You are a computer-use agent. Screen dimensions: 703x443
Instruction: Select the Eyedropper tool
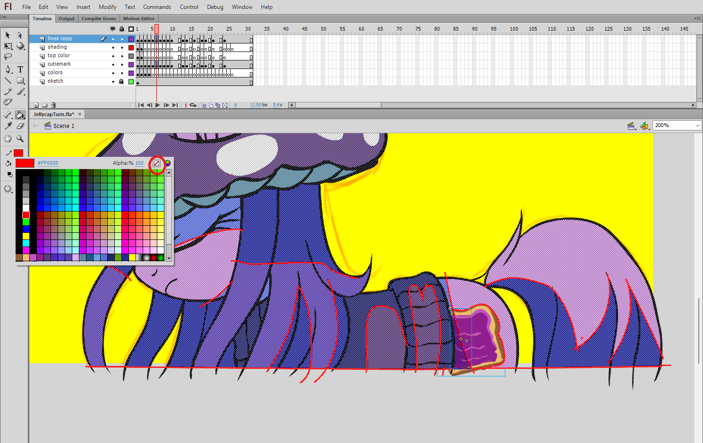point(8,126)
